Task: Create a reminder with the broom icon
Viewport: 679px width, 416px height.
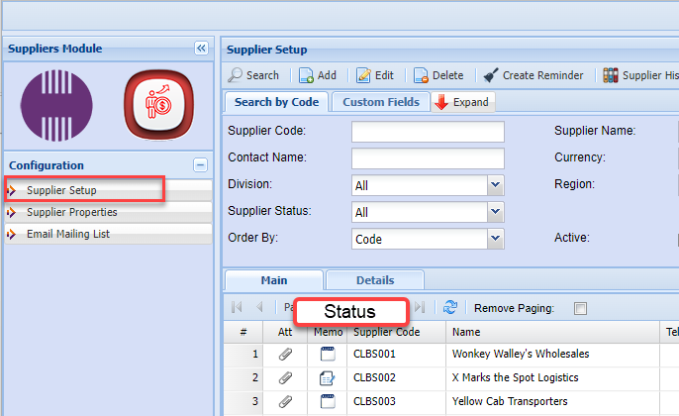Action: click(533, 75)
